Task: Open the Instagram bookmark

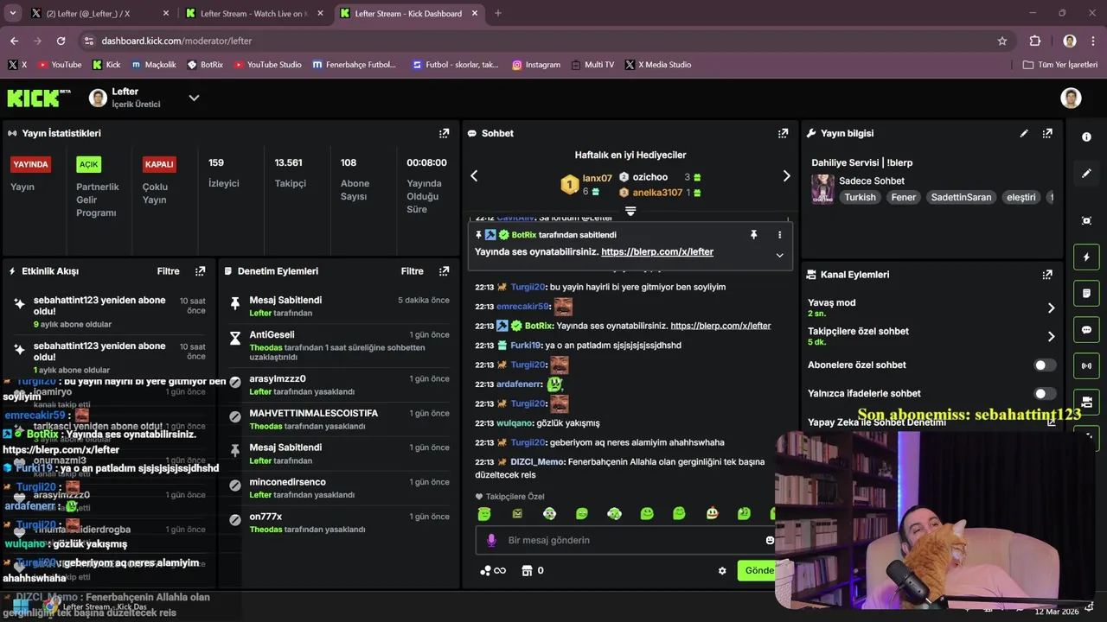Action: (x=536, y=65)
